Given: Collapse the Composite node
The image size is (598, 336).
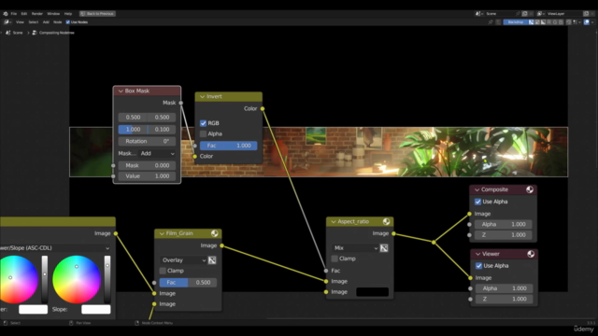Looking at the screenshot, I should point(477,189).
